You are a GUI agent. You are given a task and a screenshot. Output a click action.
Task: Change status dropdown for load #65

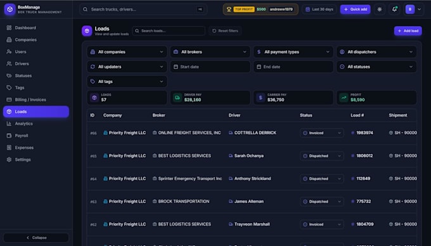(321, 156)
